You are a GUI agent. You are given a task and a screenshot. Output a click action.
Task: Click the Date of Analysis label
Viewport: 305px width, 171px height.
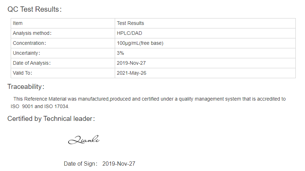[32, 63]
